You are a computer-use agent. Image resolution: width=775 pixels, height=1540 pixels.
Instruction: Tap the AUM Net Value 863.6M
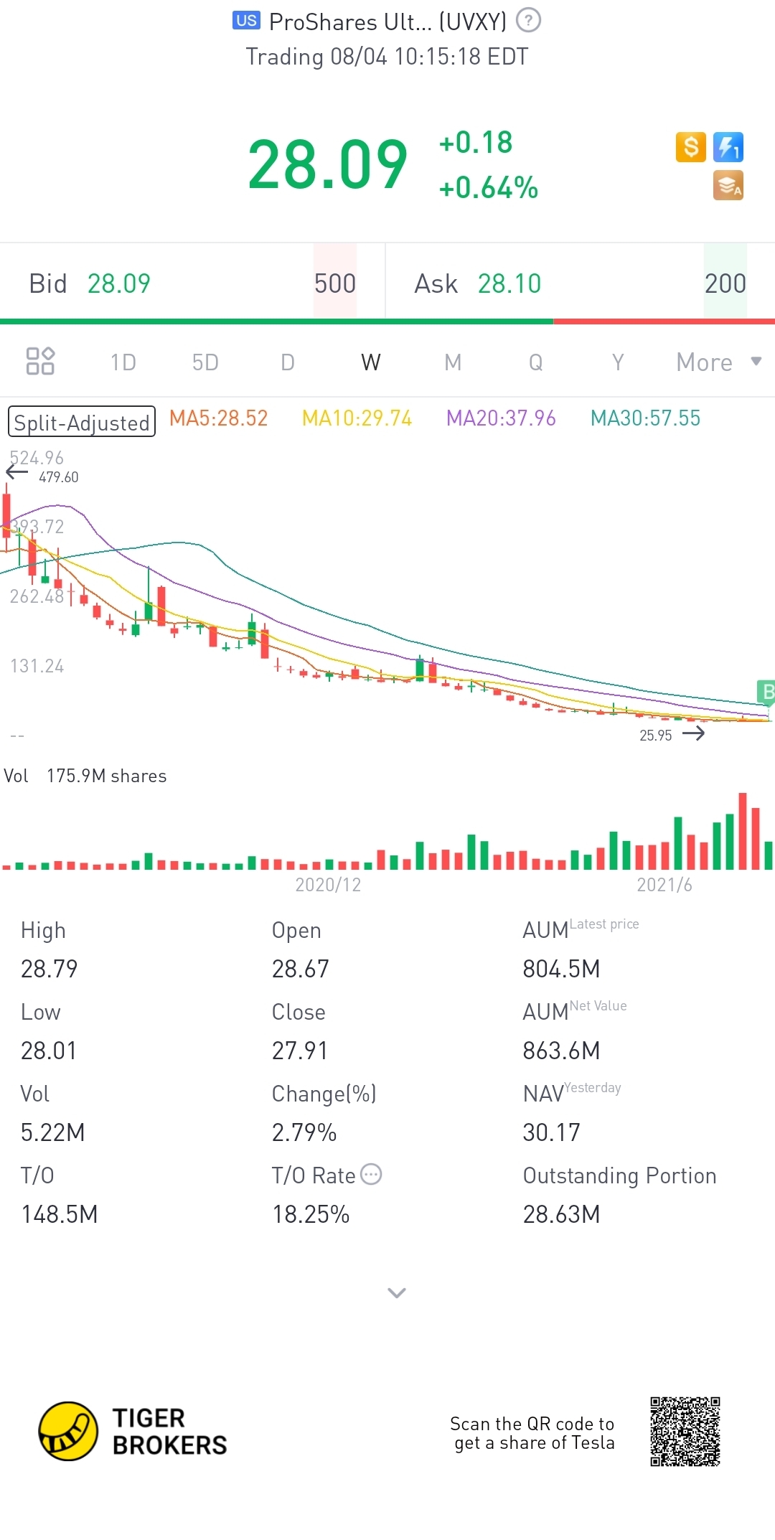(x=562, y=1051)
